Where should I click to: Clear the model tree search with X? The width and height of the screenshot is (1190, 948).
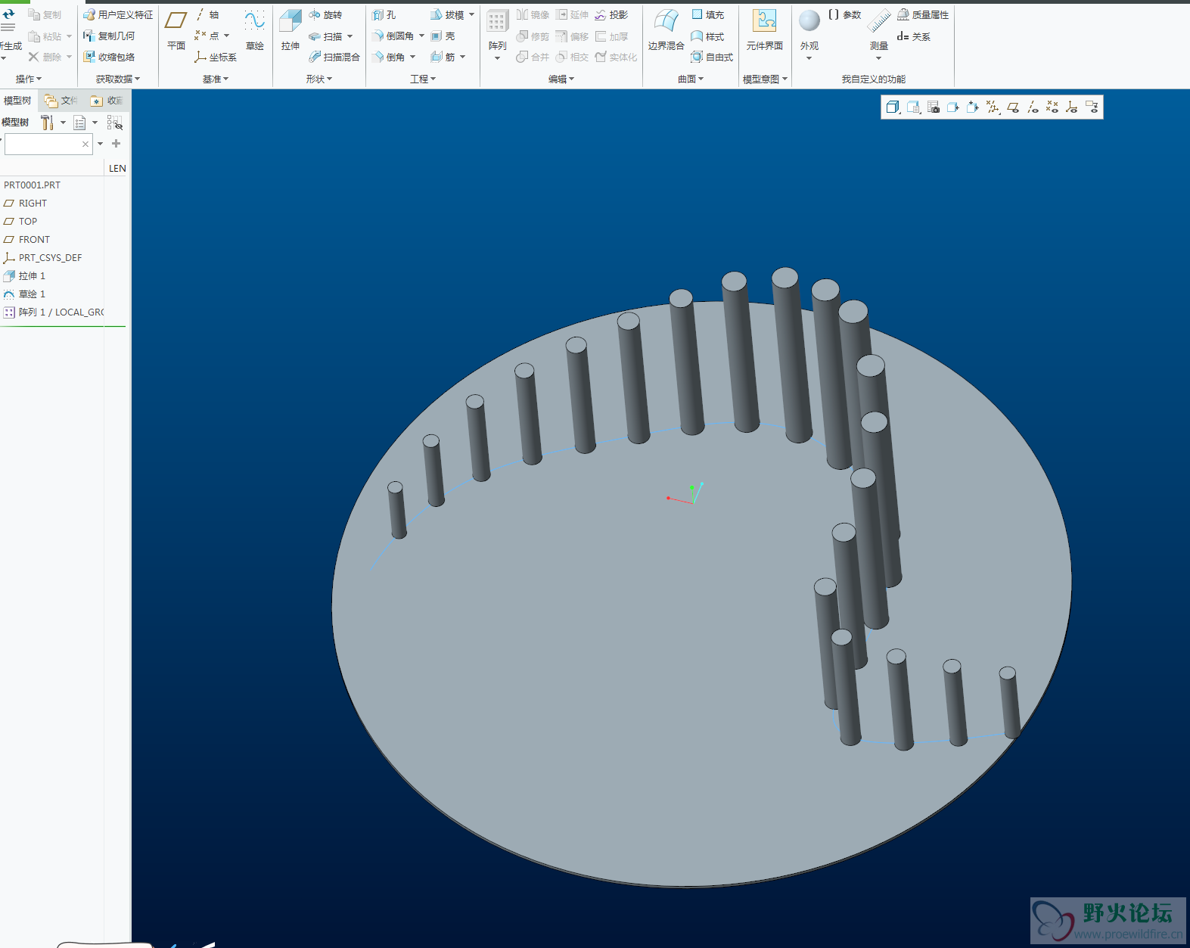(85, 144)
